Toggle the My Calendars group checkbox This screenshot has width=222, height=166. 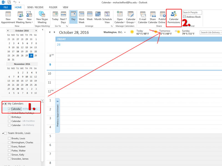coord(6,104)
